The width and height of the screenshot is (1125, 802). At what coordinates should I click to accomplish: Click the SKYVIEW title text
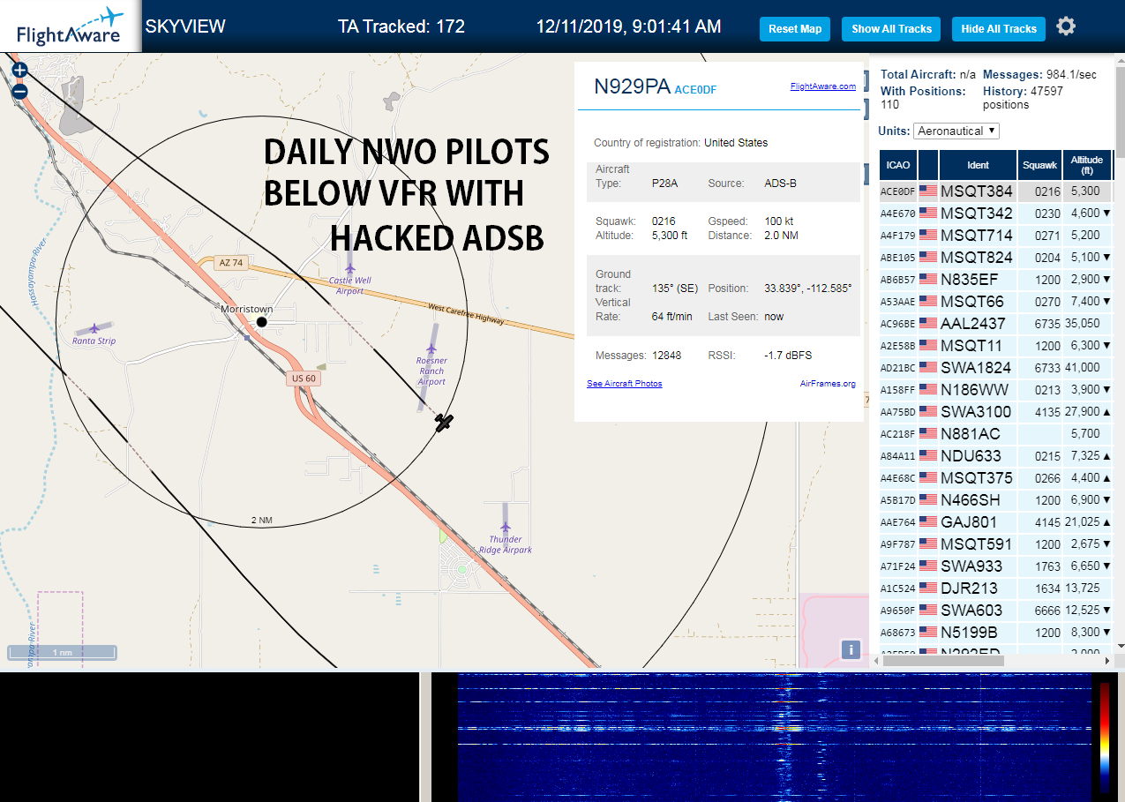point(185,26)
